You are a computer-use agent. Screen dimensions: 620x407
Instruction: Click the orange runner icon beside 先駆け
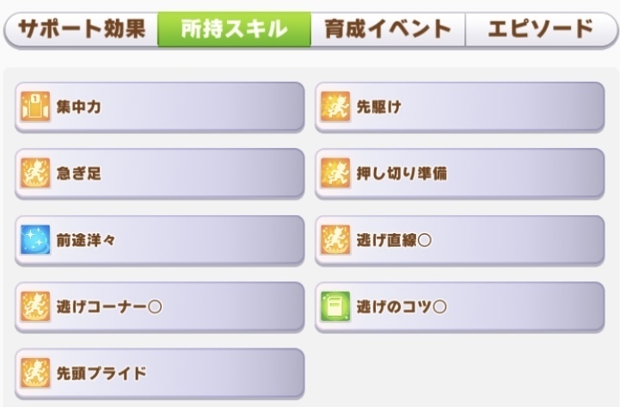[335, 107]
